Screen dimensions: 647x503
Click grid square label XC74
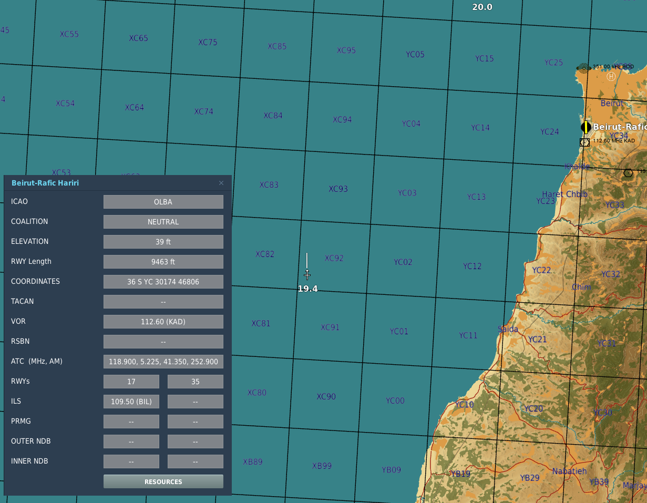coord(204,111)
